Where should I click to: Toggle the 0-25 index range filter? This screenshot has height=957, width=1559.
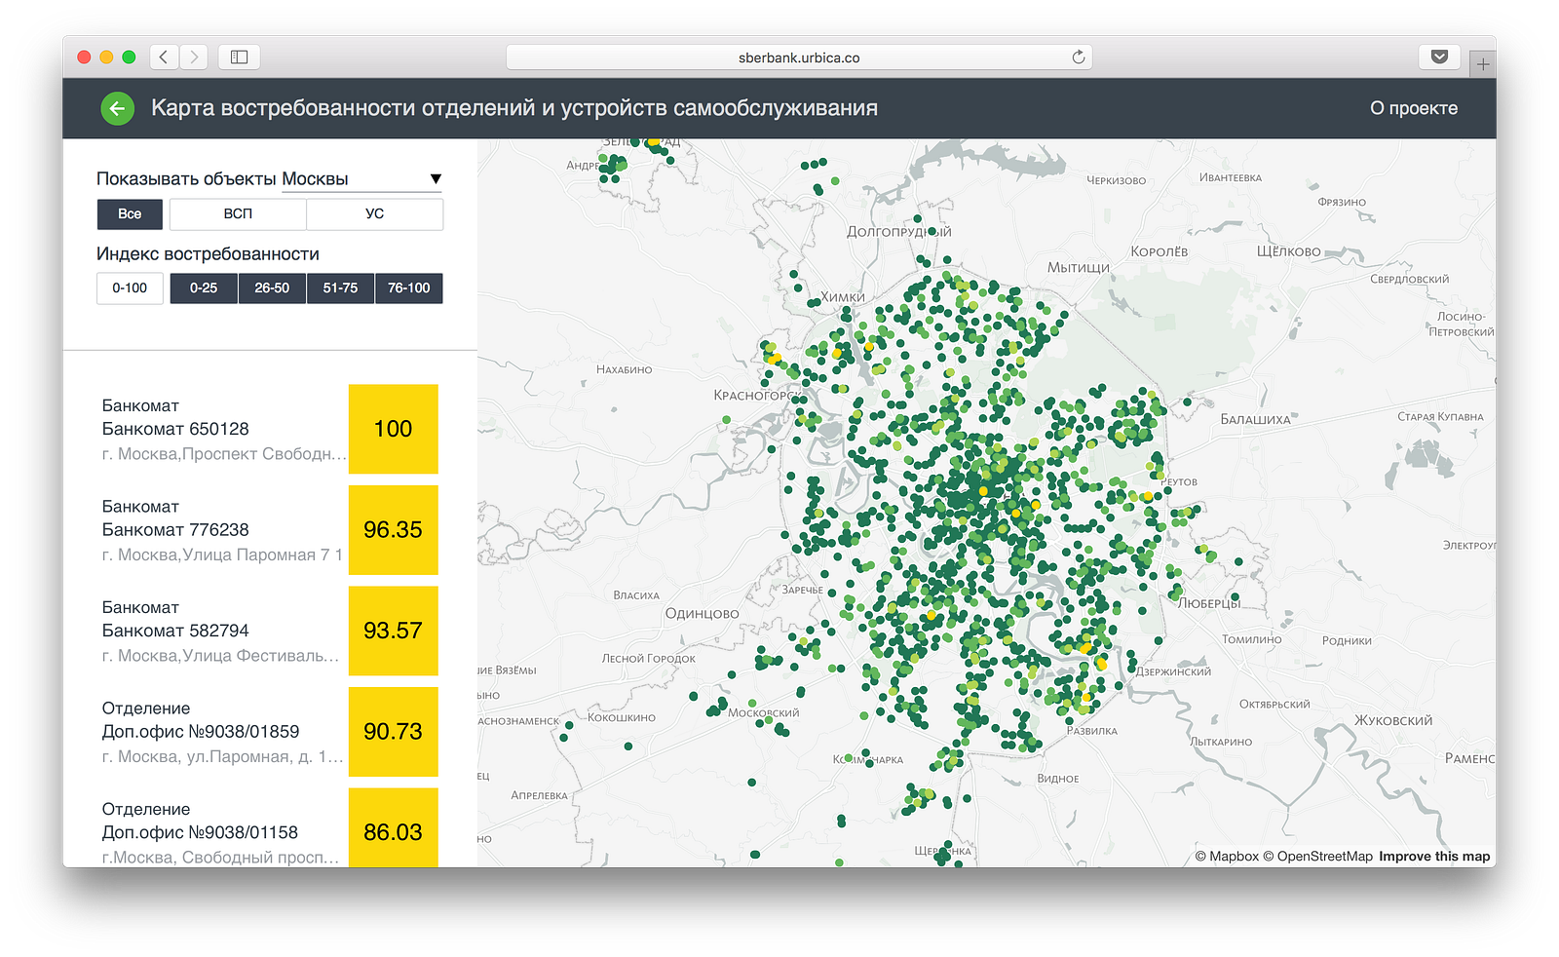204,288
